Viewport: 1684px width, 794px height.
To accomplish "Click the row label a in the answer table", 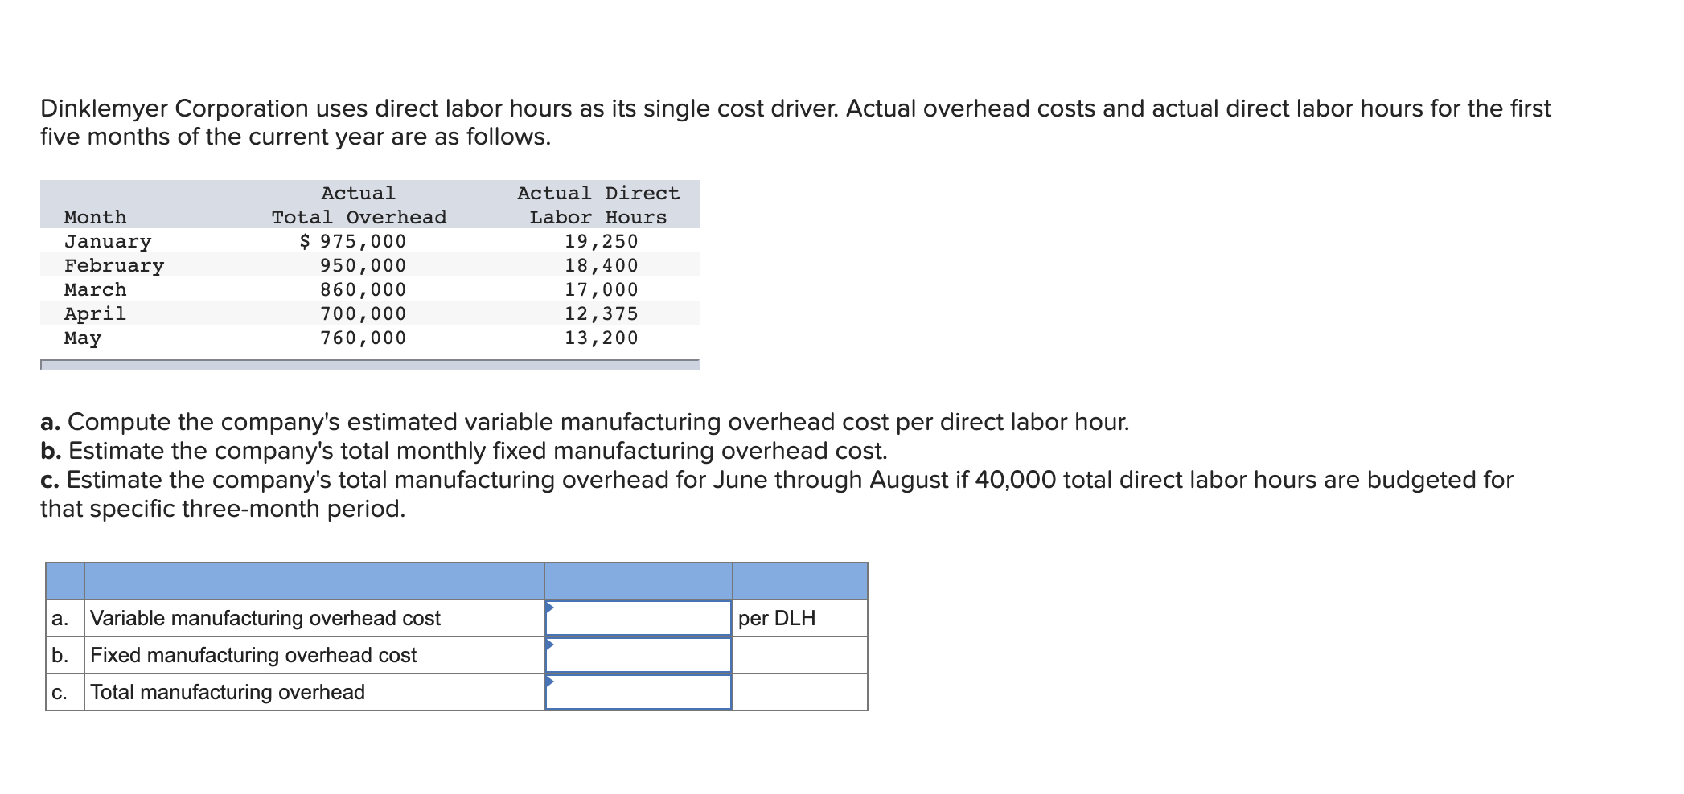I will point(60,618).
